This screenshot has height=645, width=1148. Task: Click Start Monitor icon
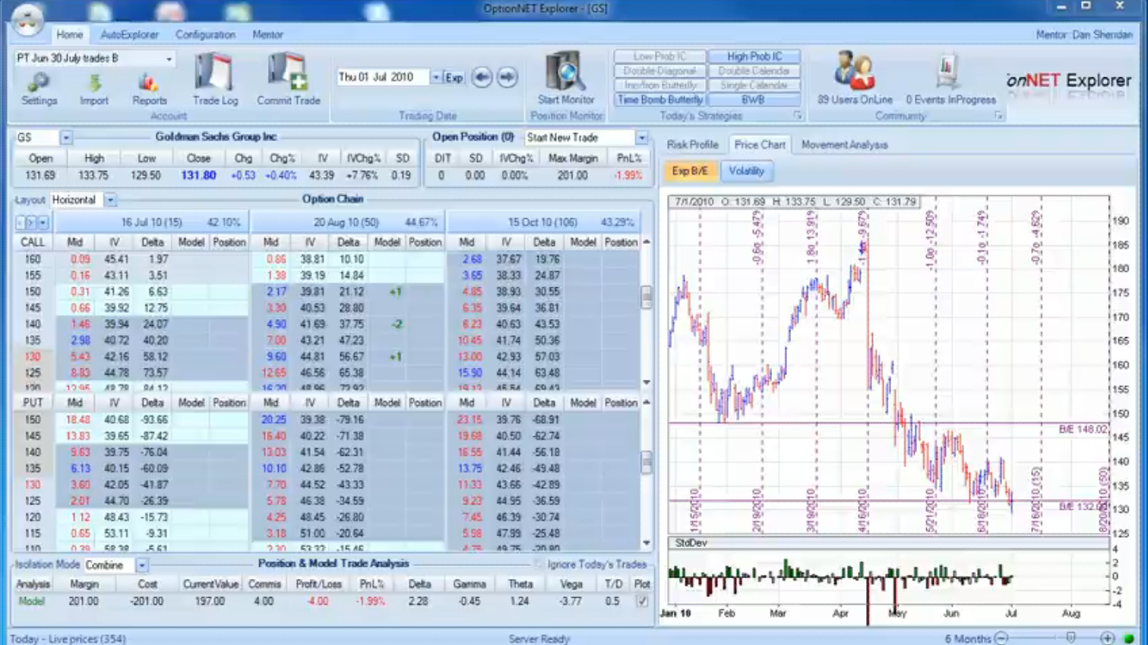pyautogui.click(x=566, y=79)
